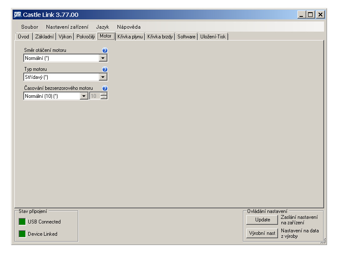338x253 pixels.
Task: Expand the Časování bezsenzorového motoru combo box
Action: 84,96
